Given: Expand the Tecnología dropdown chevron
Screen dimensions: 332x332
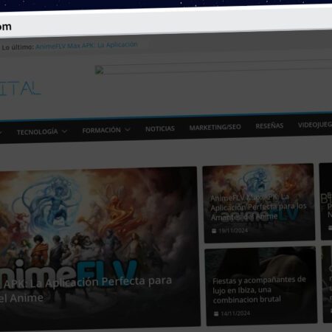Looking at the screenshot, I should [x=65, y=131].
